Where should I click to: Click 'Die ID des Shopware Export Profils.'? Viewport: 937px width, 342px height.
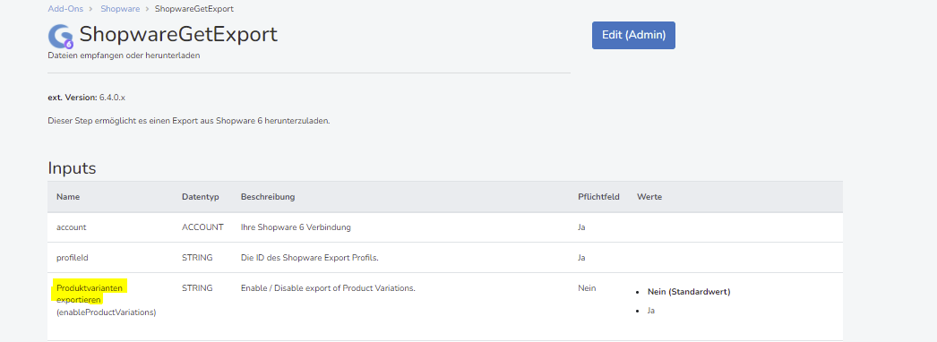click(x=310, y=257)
